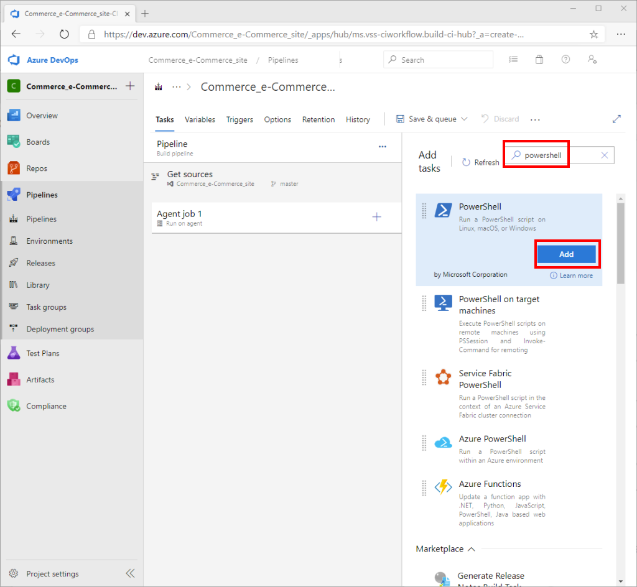Click the Refresh icon in Add tasks panel
The height and width of the screenshot is (587, 637).
[467, 162]
